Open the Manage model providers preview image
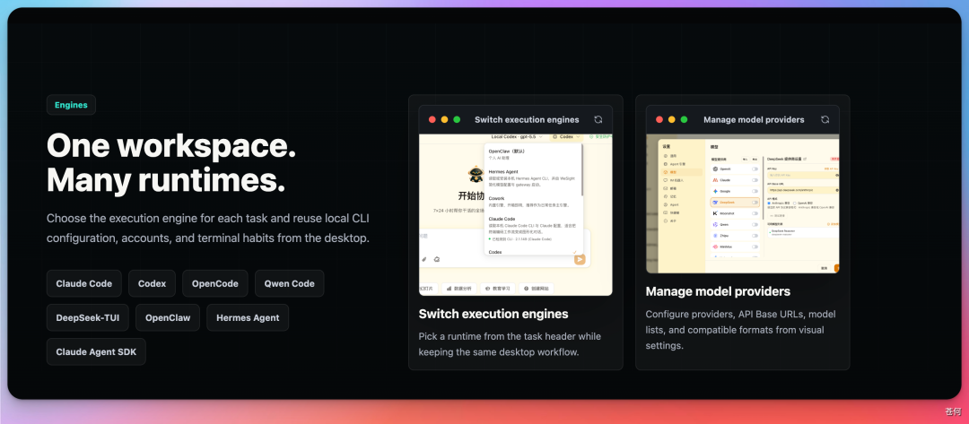The image size is (969, 424). pos(743,203)
